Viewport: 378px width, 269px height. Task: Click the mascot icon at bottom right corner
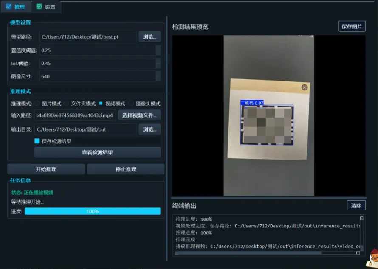pyautogui.click(x=372, y=259)
